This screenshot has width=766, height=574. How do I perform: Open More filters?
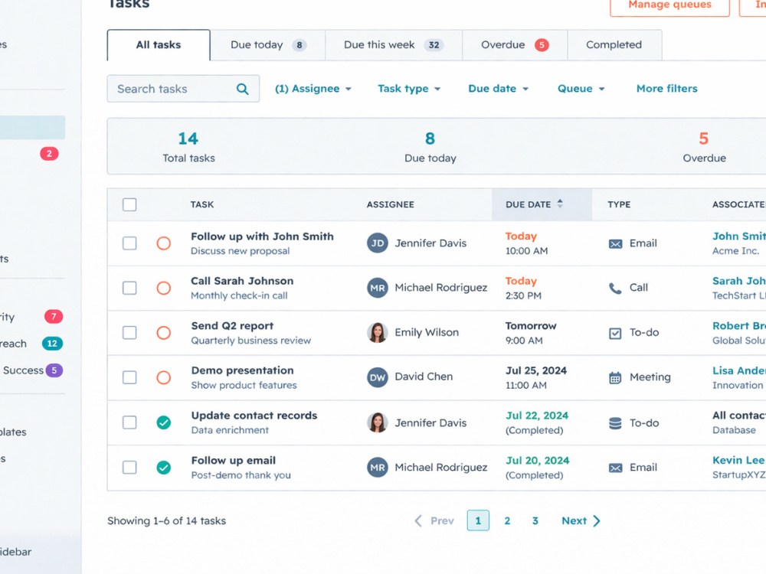tap(667, 88)
